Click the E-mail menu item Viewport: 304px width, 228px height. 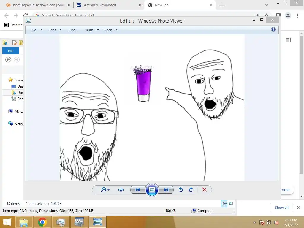point(72,30)
